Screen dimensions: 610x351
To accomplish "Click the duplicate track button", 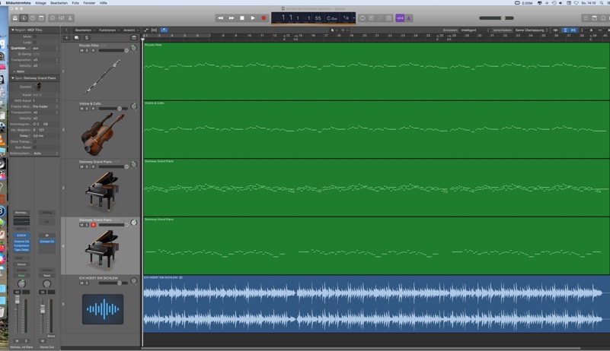I will pos(77,38).
